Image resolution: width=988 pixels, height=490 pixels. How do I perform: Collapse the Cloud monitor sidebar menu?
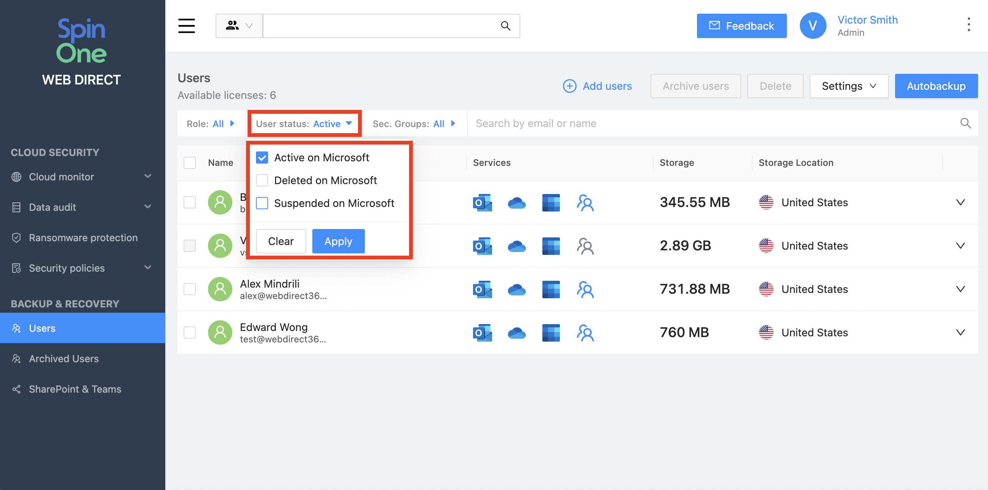coord(148,176)
